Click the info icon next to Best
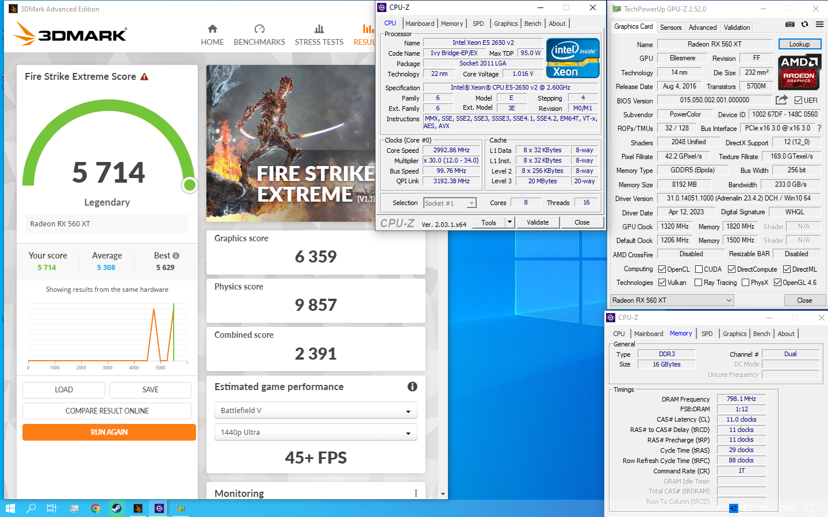Viewport: 828px width, 517px height. pyautogui.click(x=176, y=256)
